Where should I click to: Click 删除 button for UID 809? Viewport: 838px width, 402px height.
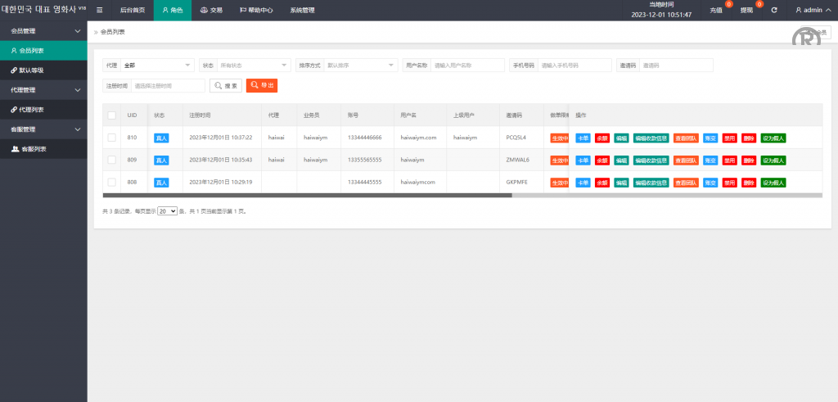click(749, 160)
